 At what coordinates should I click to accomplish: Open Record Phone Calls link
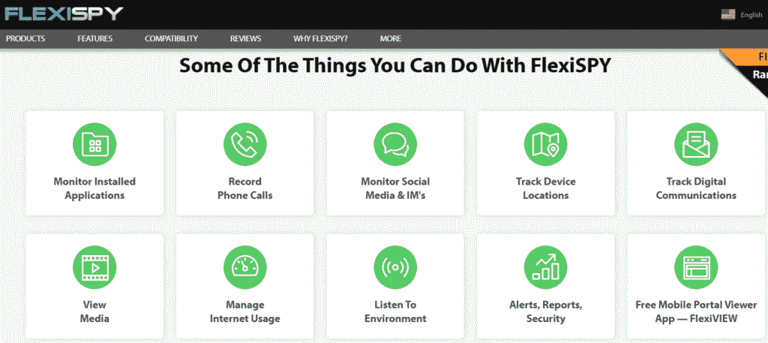coord(245,188)
